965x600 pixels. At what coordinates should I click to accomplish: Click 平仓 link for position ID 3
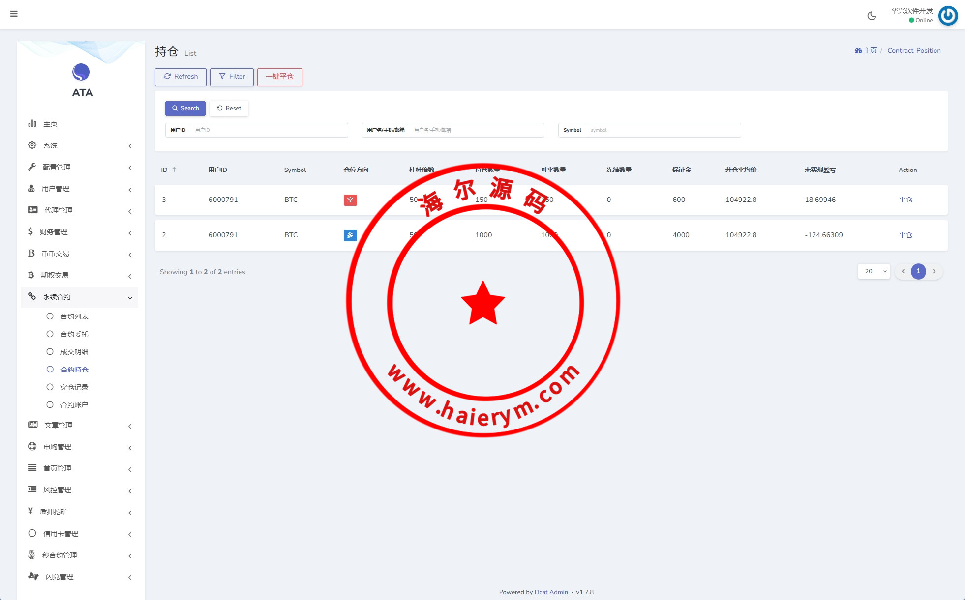click(905, 200)
